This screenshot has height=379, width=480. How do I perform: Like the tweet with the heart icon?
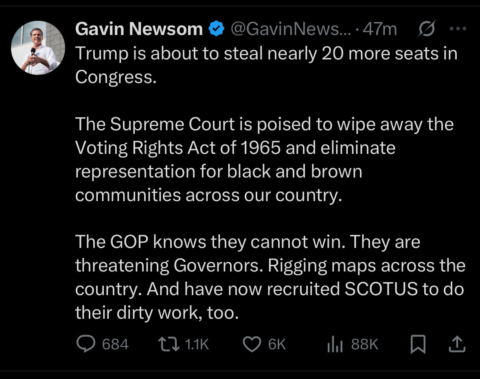point(252,344)
